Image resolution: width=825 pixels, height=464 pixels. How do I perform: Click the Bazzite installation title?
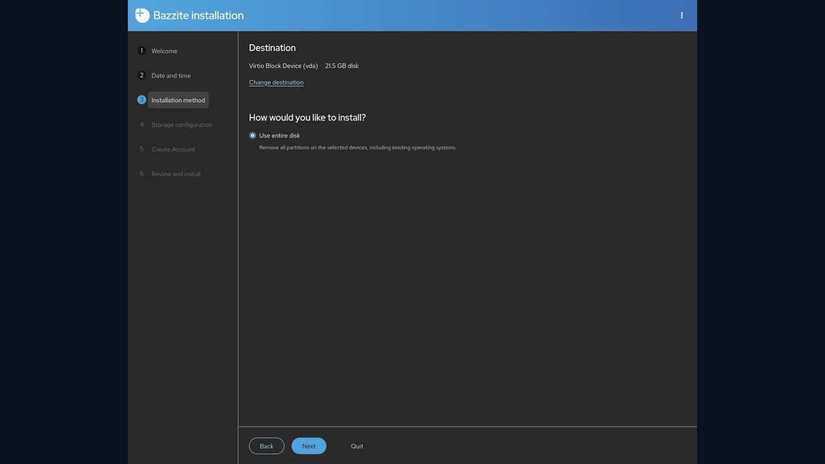click(x=199, y=15)
